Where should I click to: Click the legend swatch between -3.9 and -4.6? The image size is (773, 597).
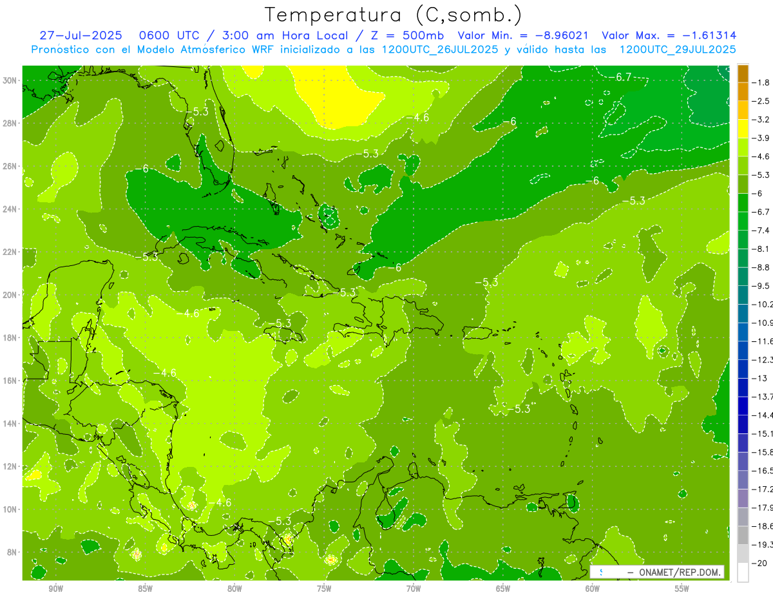coord(743,147)
